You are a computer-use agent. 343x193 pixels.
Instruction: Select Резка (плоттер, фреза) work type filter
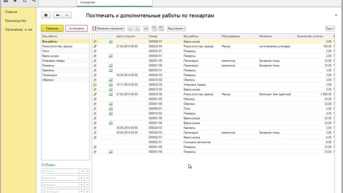pos(65,46)
